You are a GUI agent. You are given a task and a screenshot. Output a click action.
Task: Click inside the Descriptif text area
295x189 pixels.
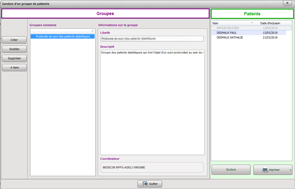[x=152, y=103]
